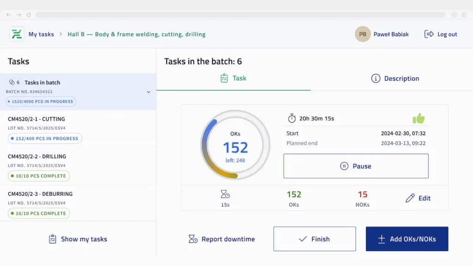Click the Start date 2024-02-30, 07:32
This screenshot has height=266, width=473.
403,133
